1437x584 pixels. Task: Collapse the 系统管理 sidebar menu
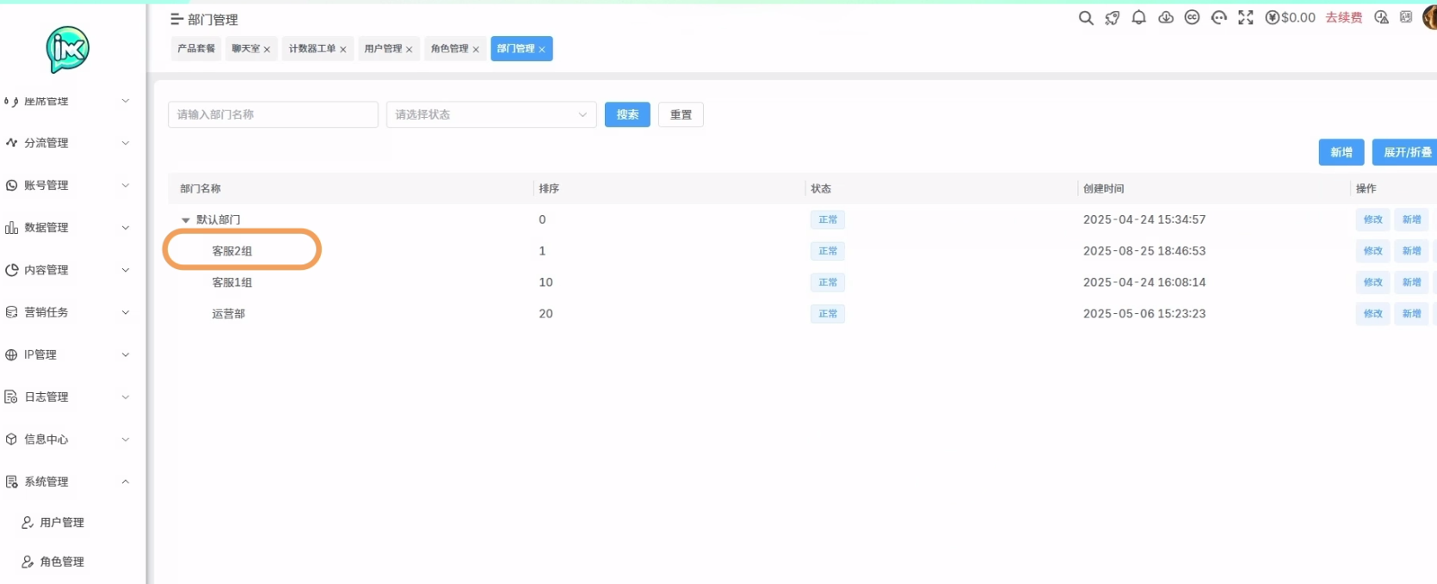pyautogui.click(x=69, y=482)
